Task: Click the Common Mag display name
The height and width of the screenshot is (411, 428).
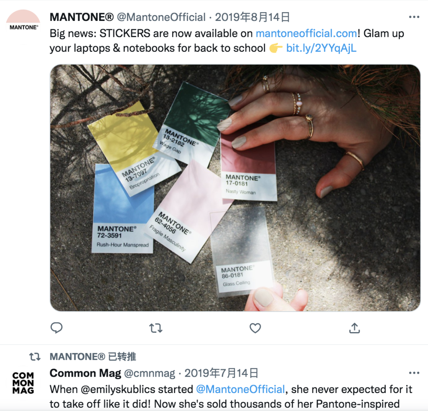Action: coord(85,373)
